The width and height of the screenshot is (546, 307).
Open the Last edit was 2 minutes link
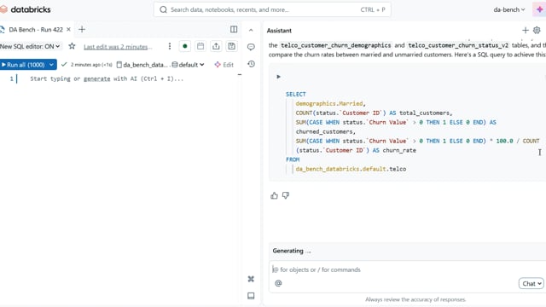point(118,47)
